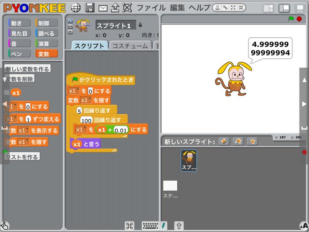
Task: Select the stamp duplicate tool
Action: (218, 8)
